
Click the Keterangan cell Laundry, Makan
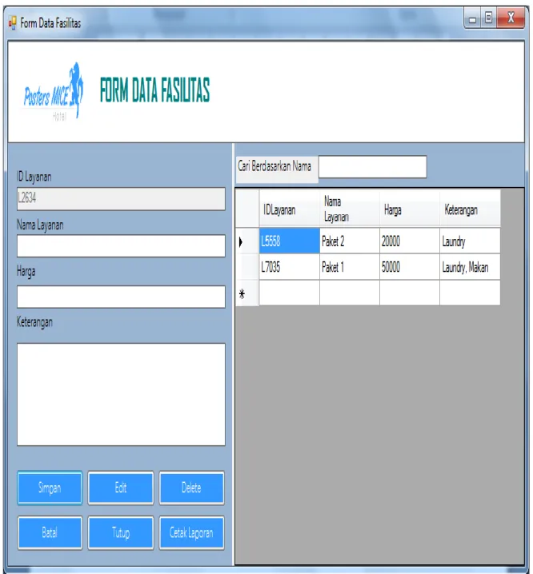click(x=470, y=267)
